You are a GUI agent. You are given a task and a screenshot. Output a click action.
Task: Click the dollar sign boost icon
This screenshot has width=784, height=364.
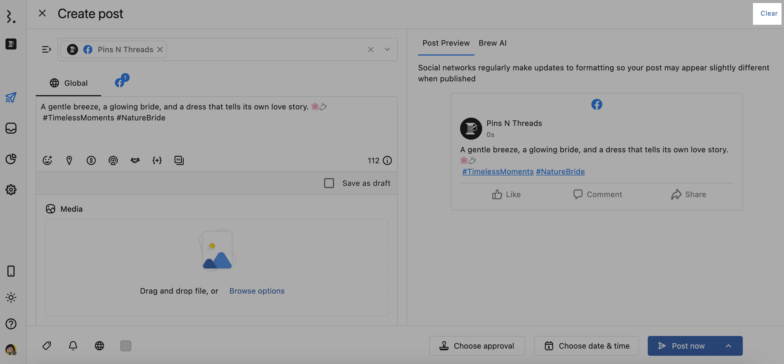(x=91, y=160)
